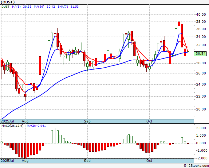Click the lowest red MACD bar near Aug
Image resolution: width=209 pixels, height=168 pixels.
click(x=25, y=151)
